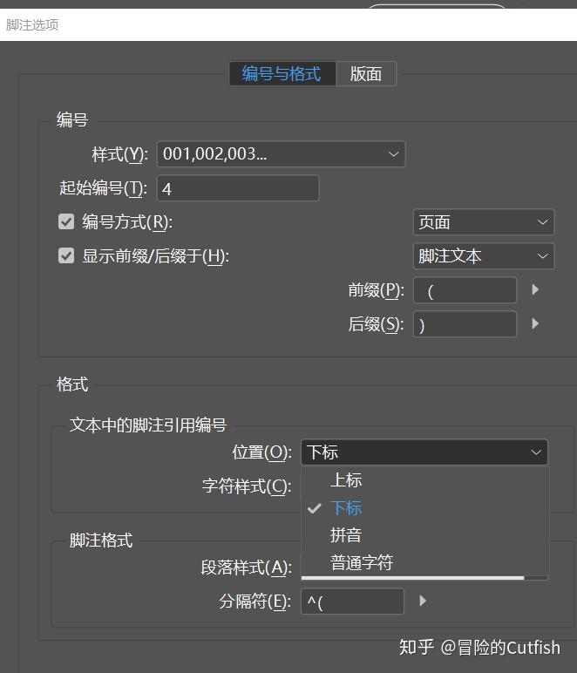Switch to the 编号与格式 tab
The width and height of the screenshot is (577, 673).
pyautogui.click(x=282, y=74)
